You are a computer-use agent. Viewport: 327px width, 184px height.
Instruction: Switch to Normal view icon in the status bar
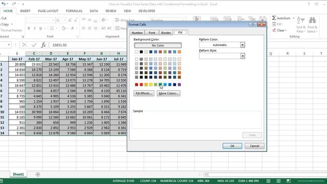(268, 181)
